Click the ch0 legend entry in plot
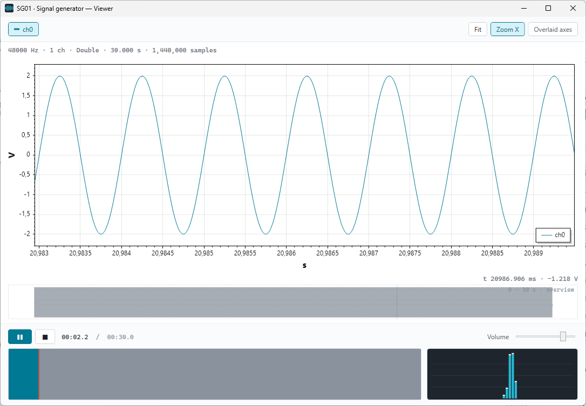586x406 pixels. click(x=553, y=235)
